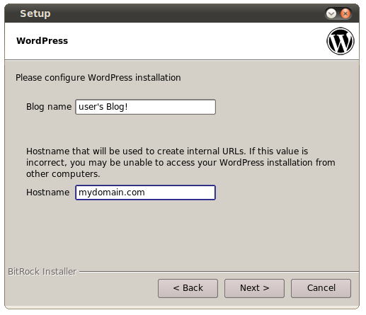Click the 'Please configure WordPress installation' text
Image resolution: width=366 pixels, height=315 pixels.
98,78
